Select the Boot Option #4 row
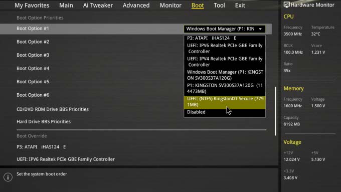341x192 pixels. (33, 68)
